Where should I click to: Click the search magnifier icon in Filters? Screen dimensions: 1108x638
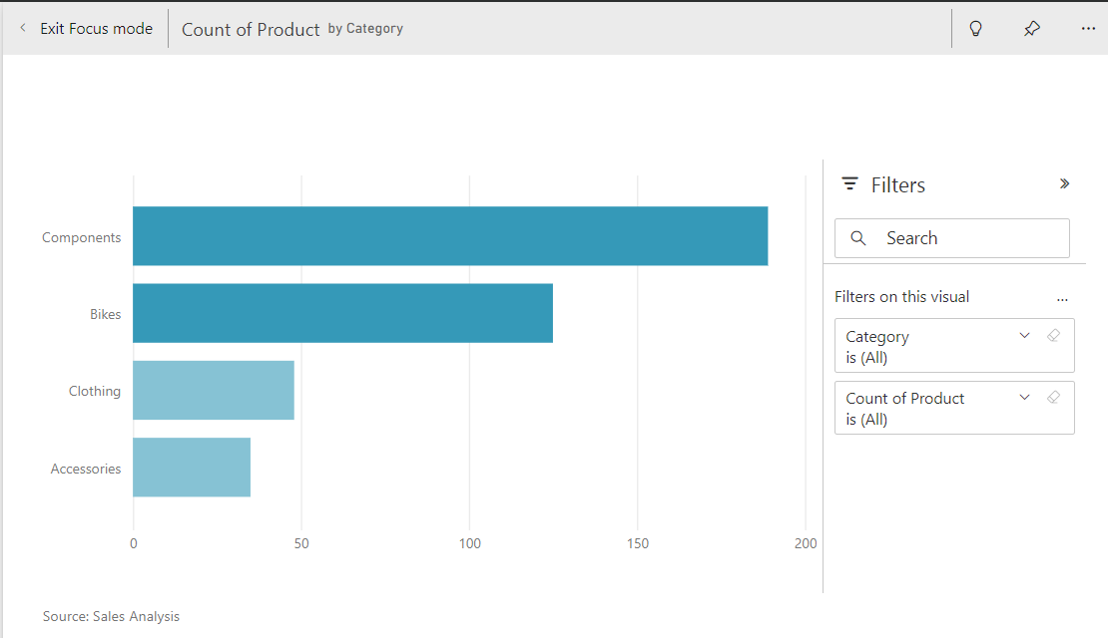[857, 238]
